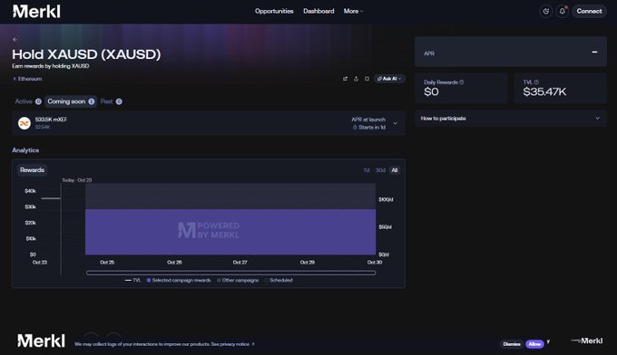Collapse the APR panel with minus

click(594, 52)
